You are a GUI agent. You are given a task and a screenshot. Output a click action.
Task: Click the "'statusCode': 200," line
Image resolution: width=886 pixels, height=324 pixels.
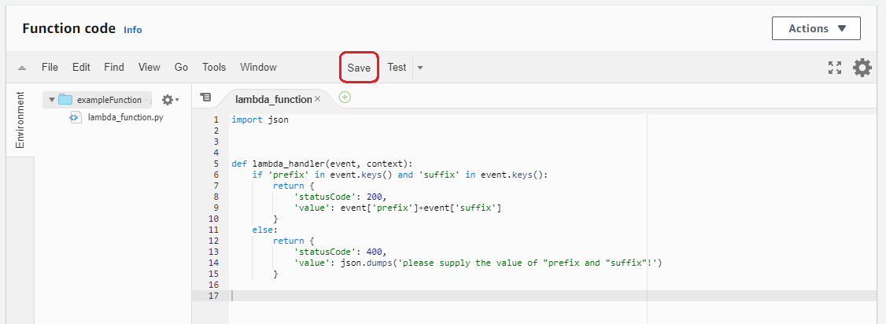click(x=339, y=197)
